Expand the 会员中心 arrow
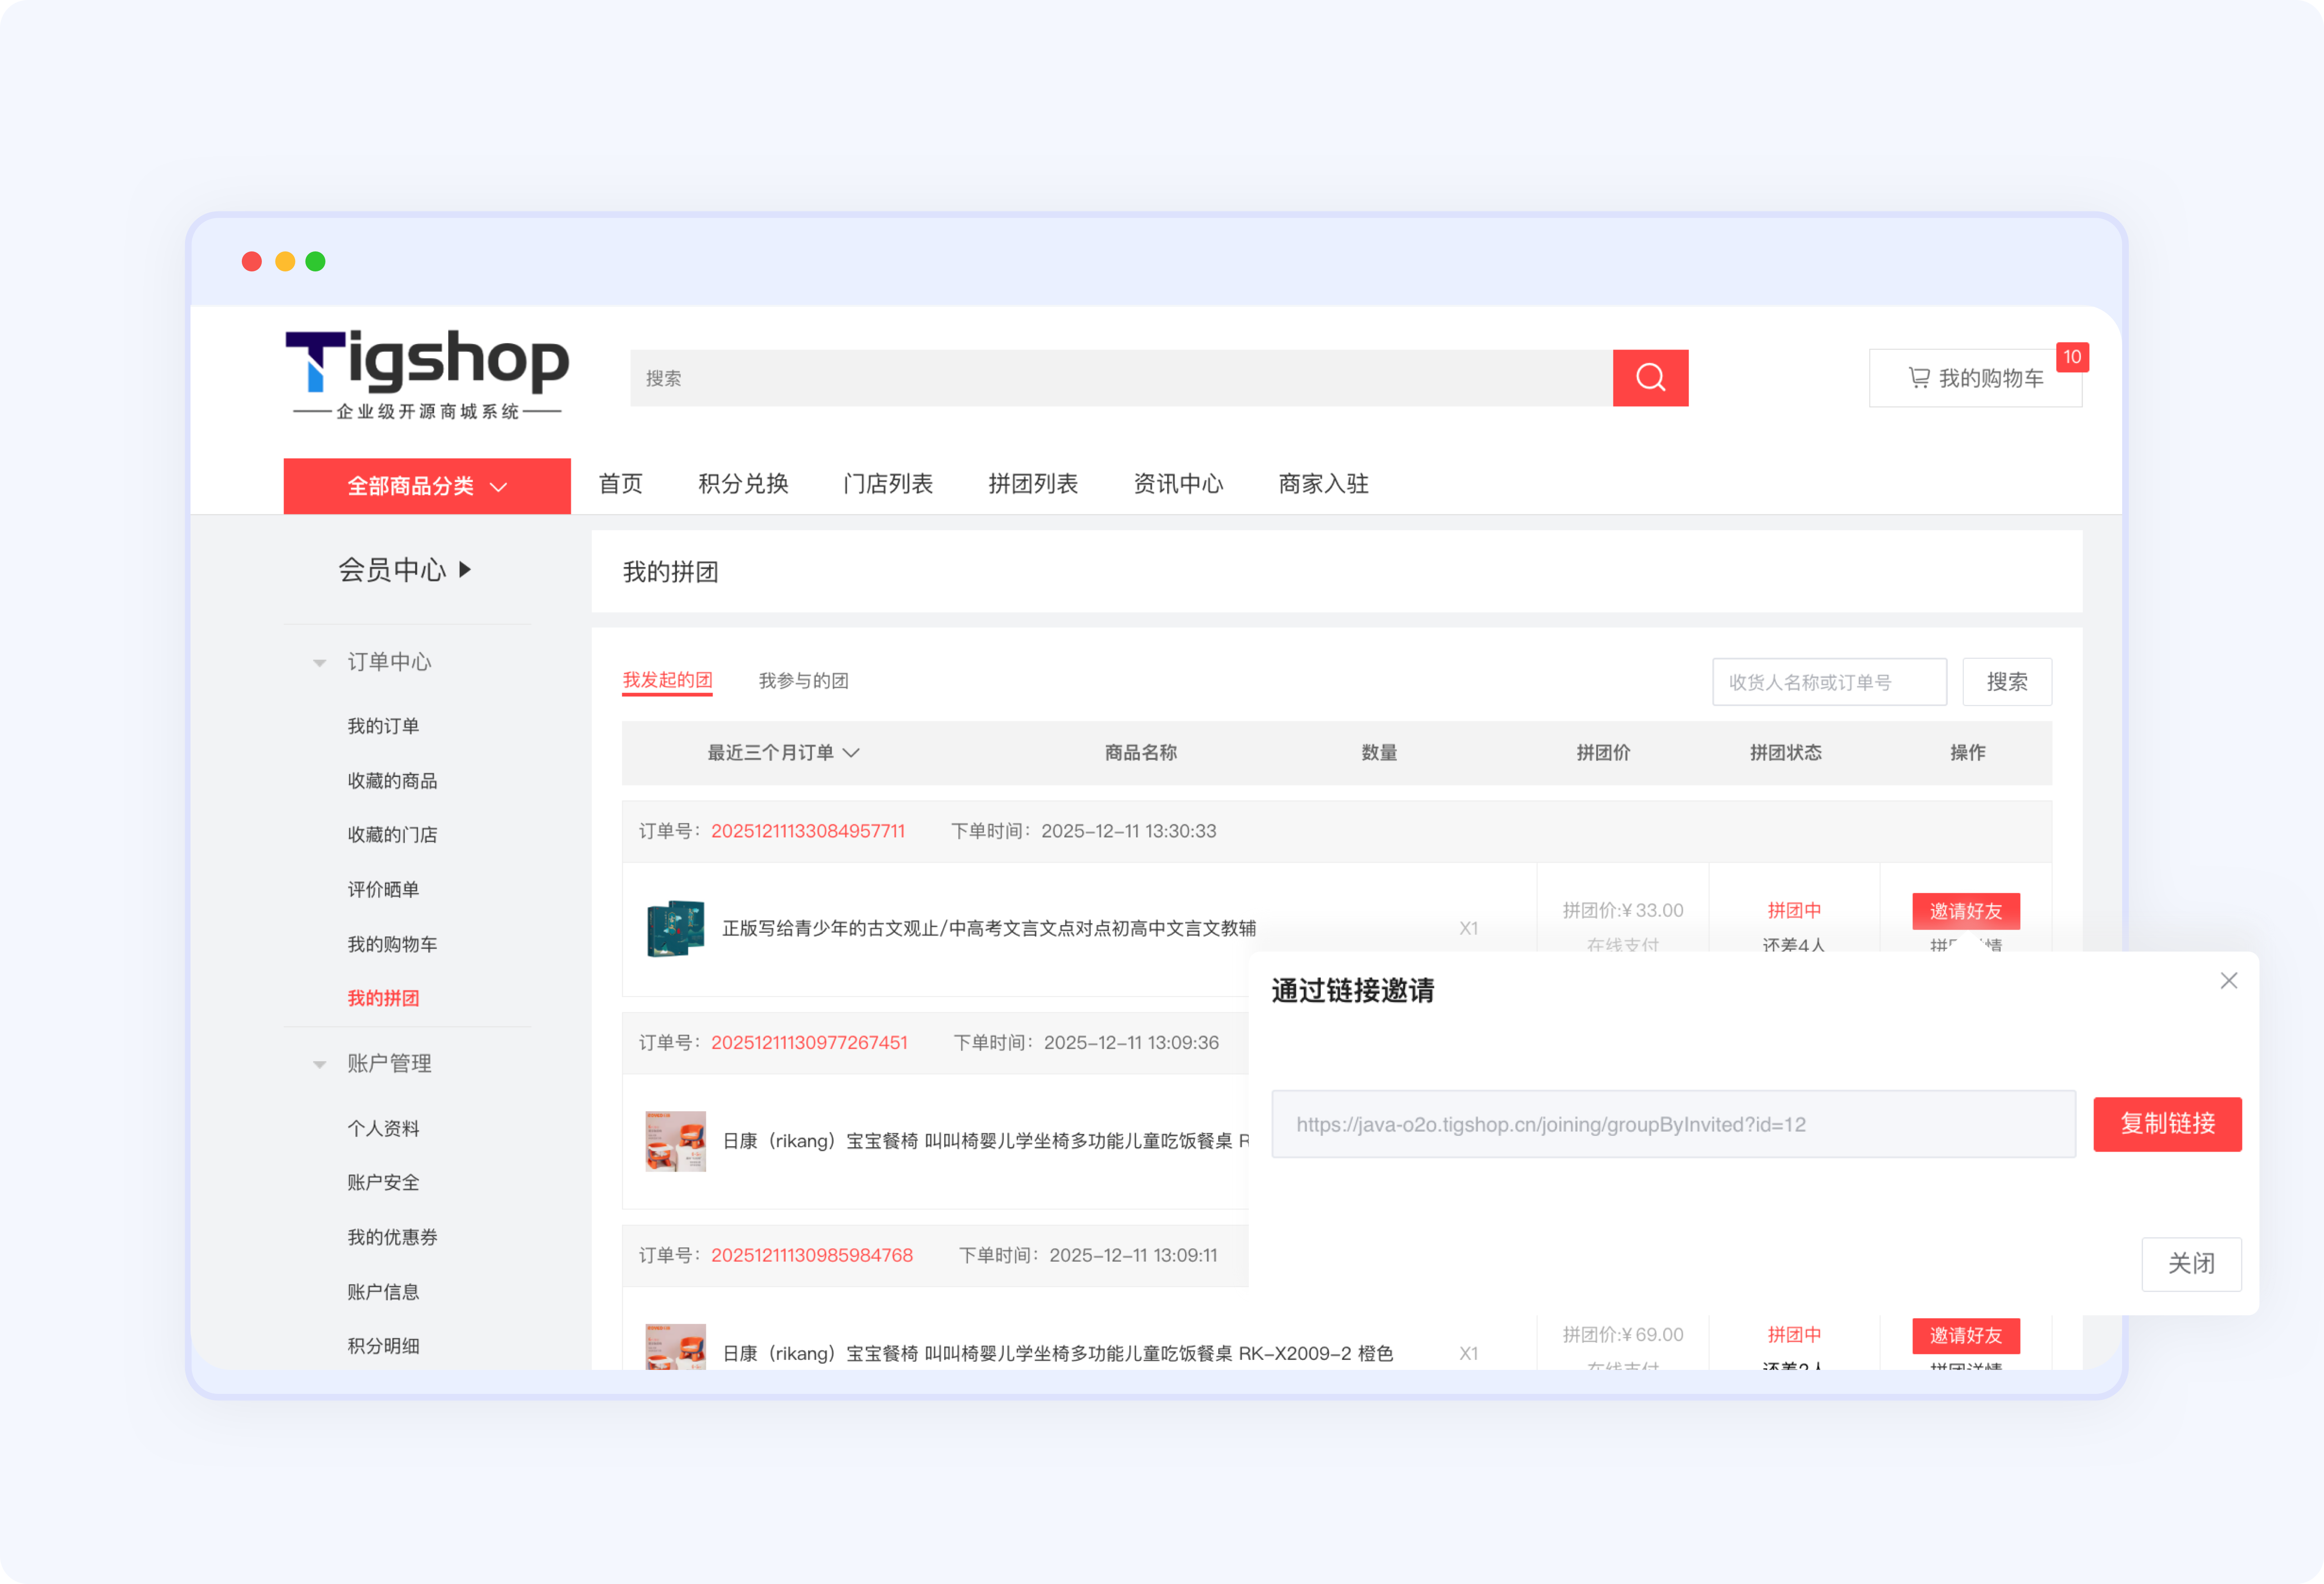This screenshot has width=2324, height=1584. pyautogui.click(x=465, y=570)
